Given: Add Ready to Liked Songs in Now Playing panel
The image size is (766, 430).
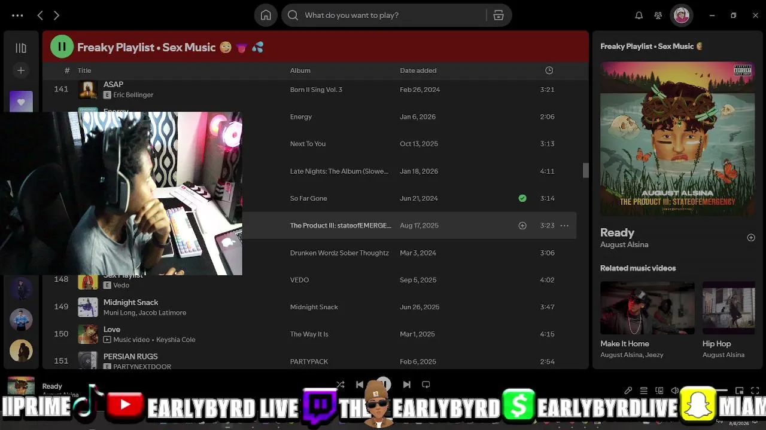Looking at the screenshot, I should pyautogui.click(x=751, y=238).
